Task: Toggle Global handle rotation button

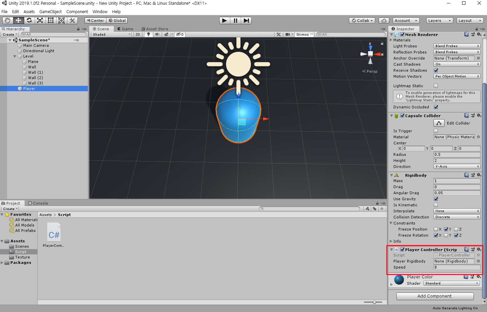Action: tap(117, 21)
